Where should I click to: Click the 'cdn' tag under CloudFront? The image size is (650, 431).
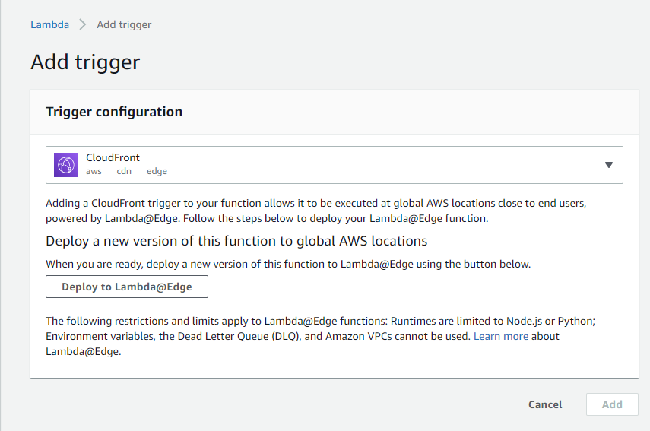pos(124,172)
